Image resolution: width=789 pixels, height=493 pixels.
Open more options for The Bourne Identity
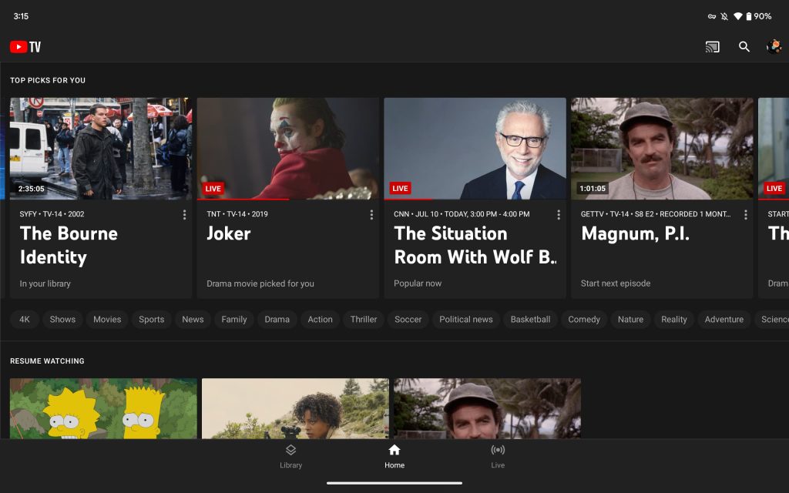pyautogui.click(x=184, y=215)
